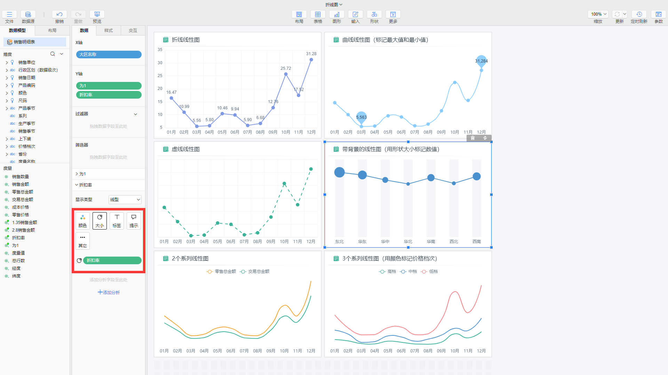Click the 撤销 undo icon

pyautogui.click(x=59, y=14)
